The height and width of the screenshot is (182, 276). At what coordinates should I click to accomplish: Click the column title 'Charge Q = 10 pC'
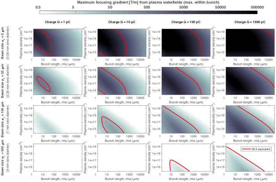(x=122, y=22)
